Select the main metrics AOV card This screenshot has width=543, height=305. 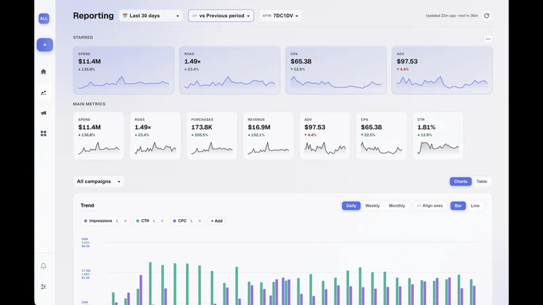coord(325,136)
